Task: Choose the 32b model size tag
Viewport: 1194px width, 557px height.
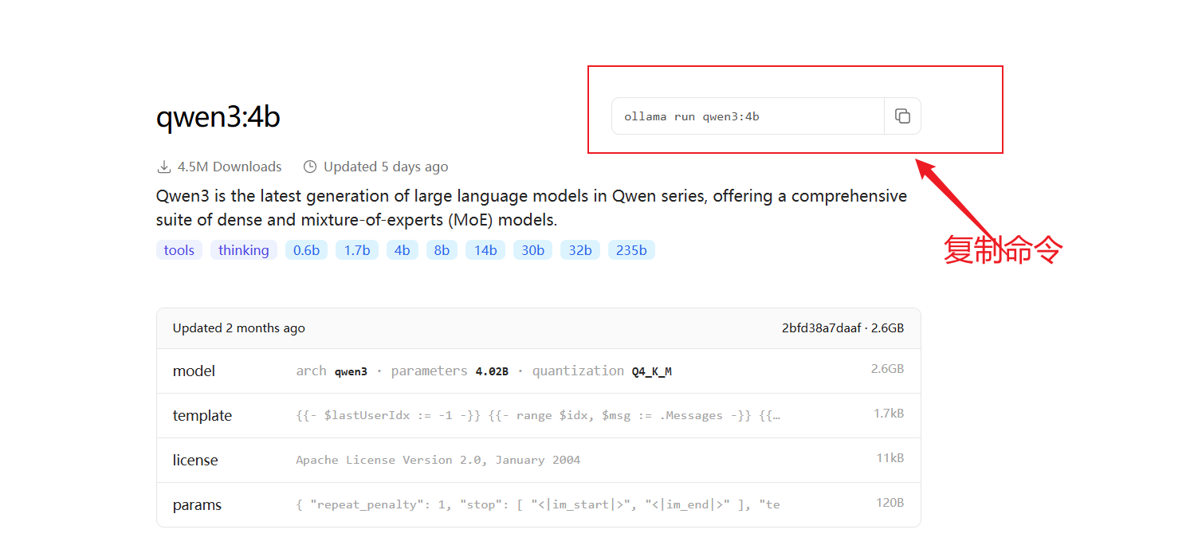Action: pyautogui.click(x=579, y=250)
